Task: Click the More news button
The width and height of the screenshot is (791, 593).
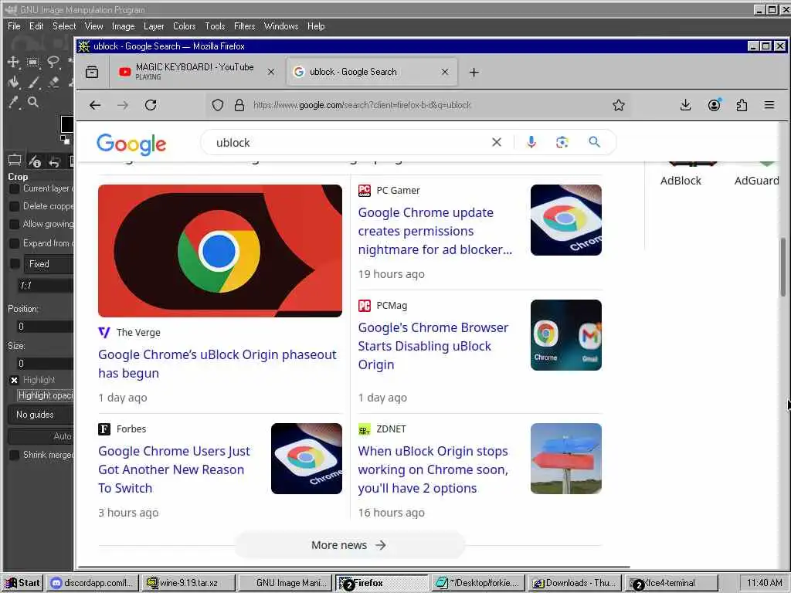Action: tap(349, 545)
